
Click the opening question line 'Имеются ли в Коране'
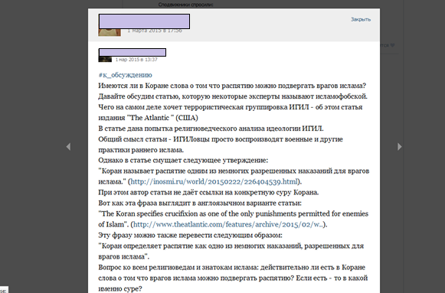[x=232, y=86]
